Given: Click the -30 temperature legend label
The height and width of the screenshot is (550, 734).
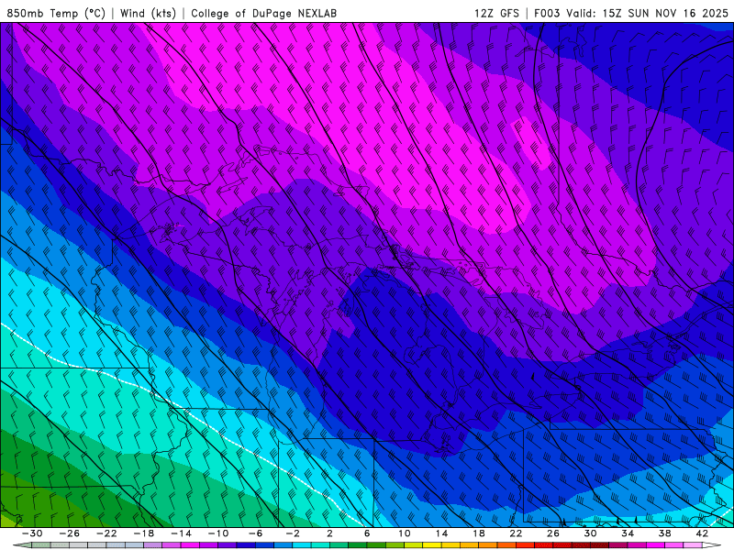Looking at the screenshot, I should click(x=32, y=533).
